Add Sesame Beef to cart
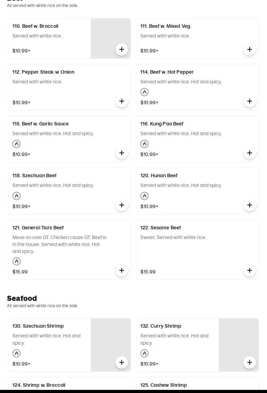Screen dimensions: 267x393 click(x=250, y=270)
